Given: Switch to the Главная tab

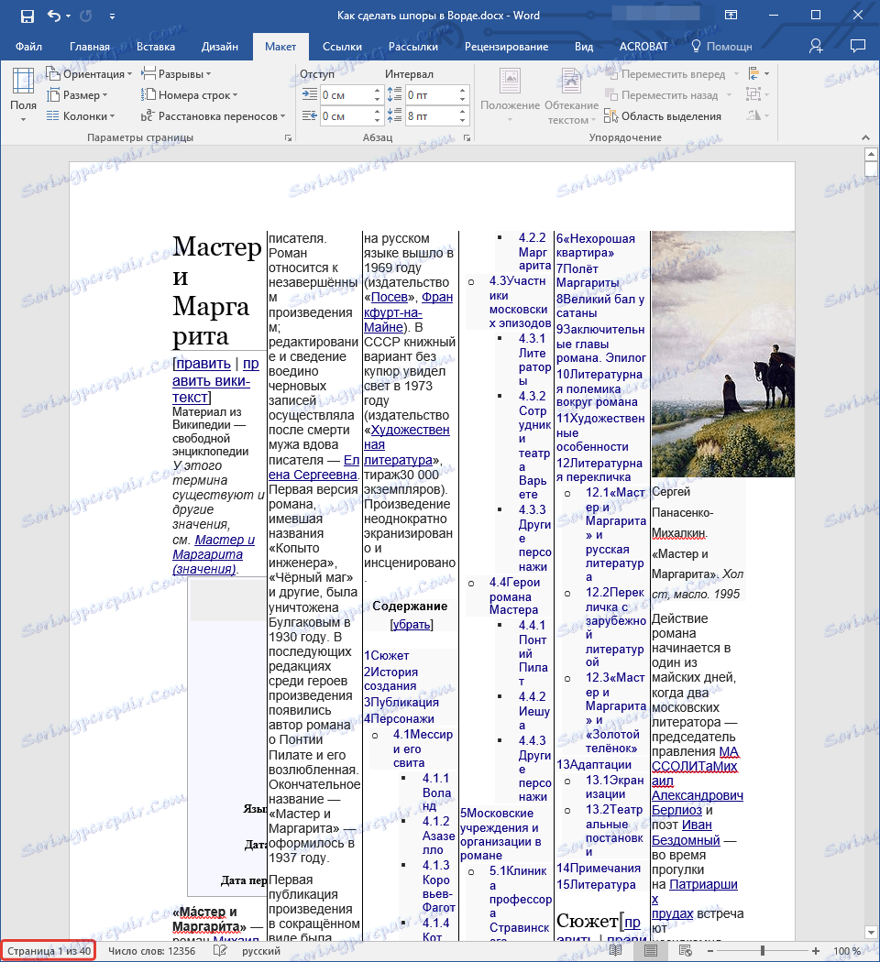Looking at the screenshot, I should click(x=90, y=47).
